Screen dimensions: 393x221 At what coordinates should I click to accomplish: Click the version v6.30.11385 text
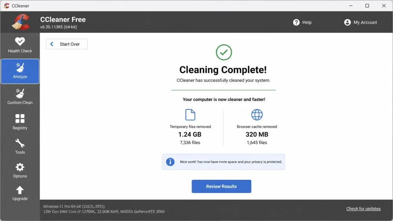coord(59,27)
